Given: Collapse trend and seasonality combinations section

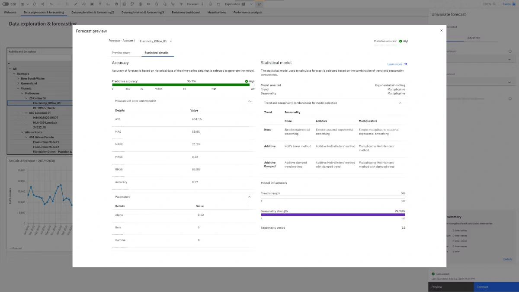Looking at the screenshot, I should point(400,103).
